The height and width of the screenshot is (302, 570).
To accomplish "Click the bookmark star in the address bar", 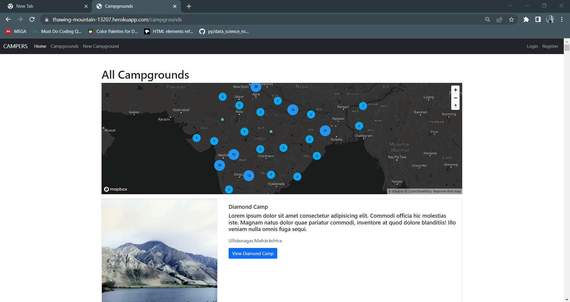I will (x=511, y=19).
